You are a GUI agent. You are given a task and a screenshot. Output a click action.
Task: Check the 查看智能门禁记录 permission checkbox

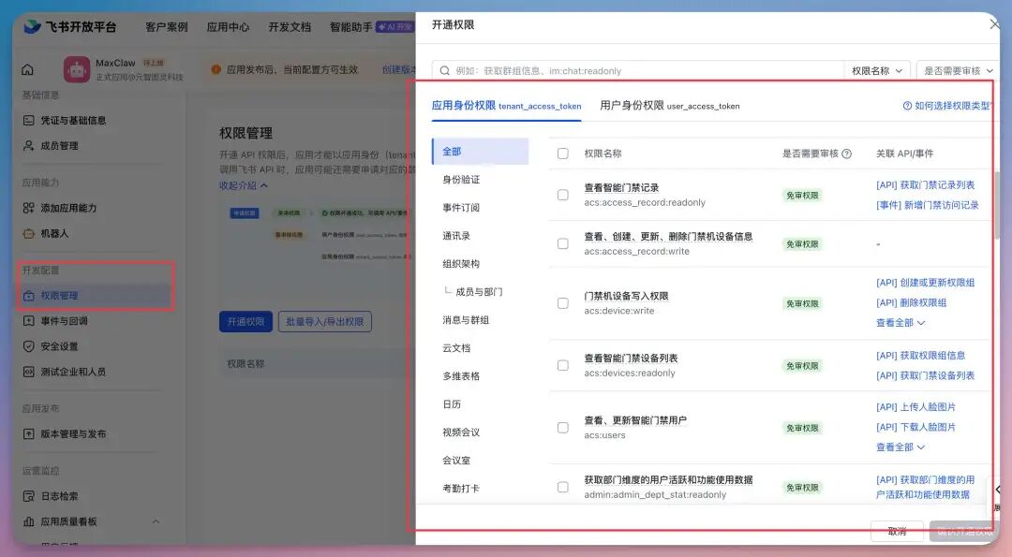[x=563, y=197]
